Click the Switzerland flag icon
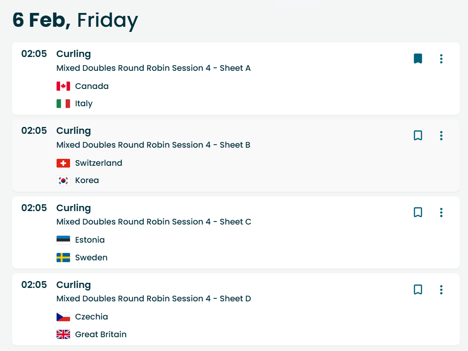The width and height of the screenshot is (468, 351). click(63, 163)
